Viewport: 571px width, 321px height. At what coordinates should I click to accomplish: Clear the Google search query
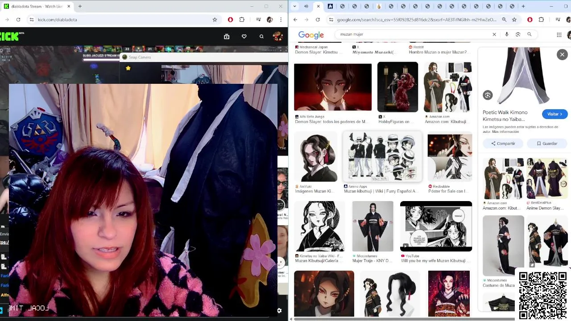pos(494,34)
